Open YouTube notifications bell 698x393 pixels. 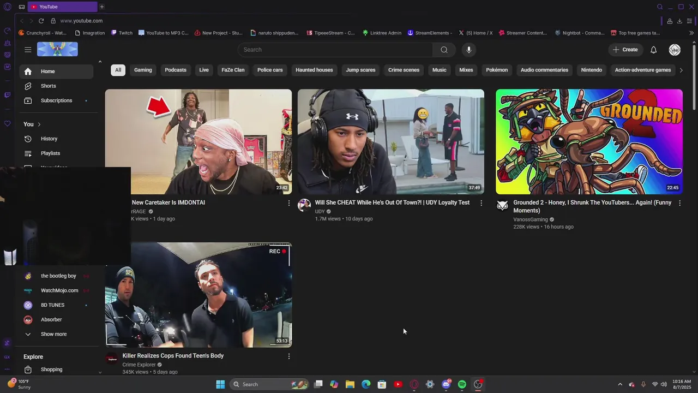[x=653, y=50]
